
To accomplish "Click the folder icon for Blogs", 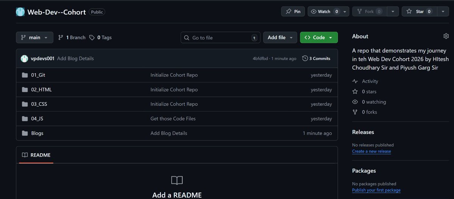I will click(25, 133).
